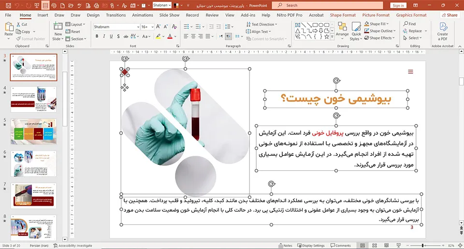Open the Shabnam font name dropdown

[138, 27]
